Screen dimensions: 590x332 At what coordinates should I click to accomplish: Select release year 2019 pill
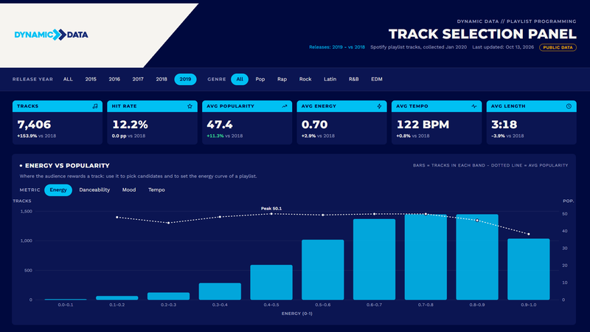(185, 79)
